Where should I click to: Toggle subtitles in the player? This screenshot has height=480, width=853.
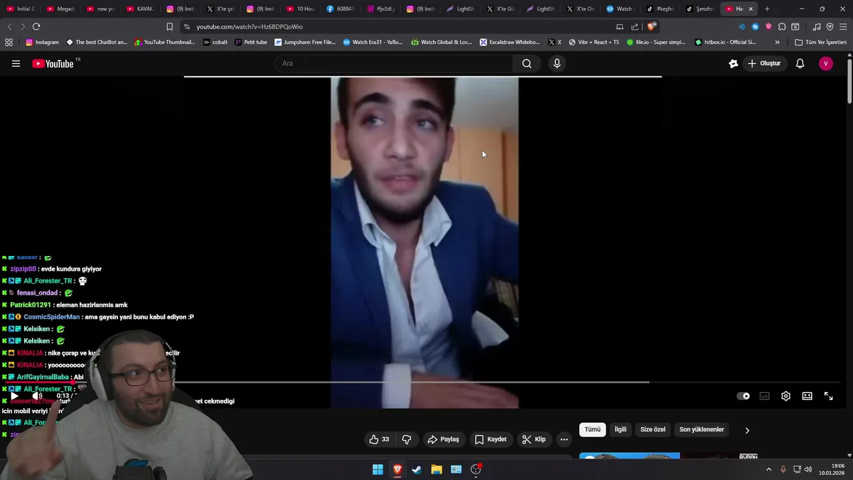[x=764, y=396]
